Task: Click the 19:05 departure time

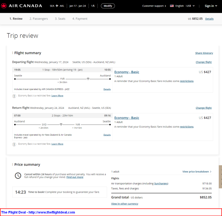Action: (x=17, y=70)
